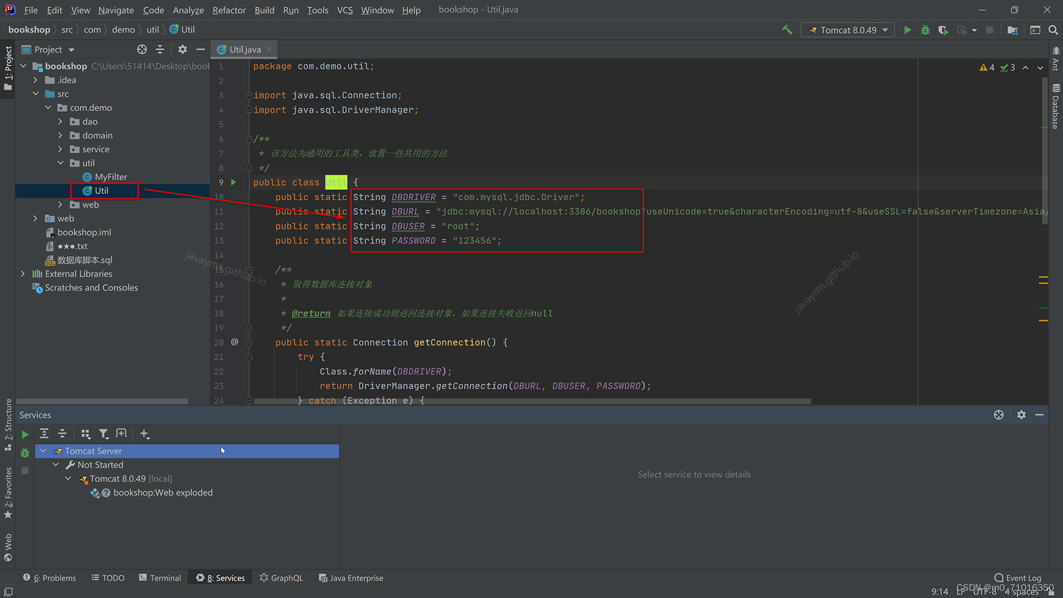Click the Run/Play button to start Tomcat
Screen dimensions: 1063x598
coord(907,29)
